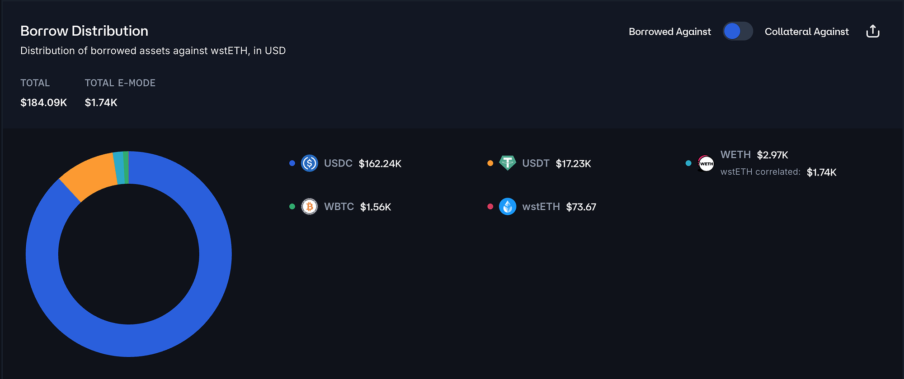The height and width of the screenshot is (379, 904).
Task: Click the USDC $162.24K value
Action: pyautogui.click(x=380, y=164)
